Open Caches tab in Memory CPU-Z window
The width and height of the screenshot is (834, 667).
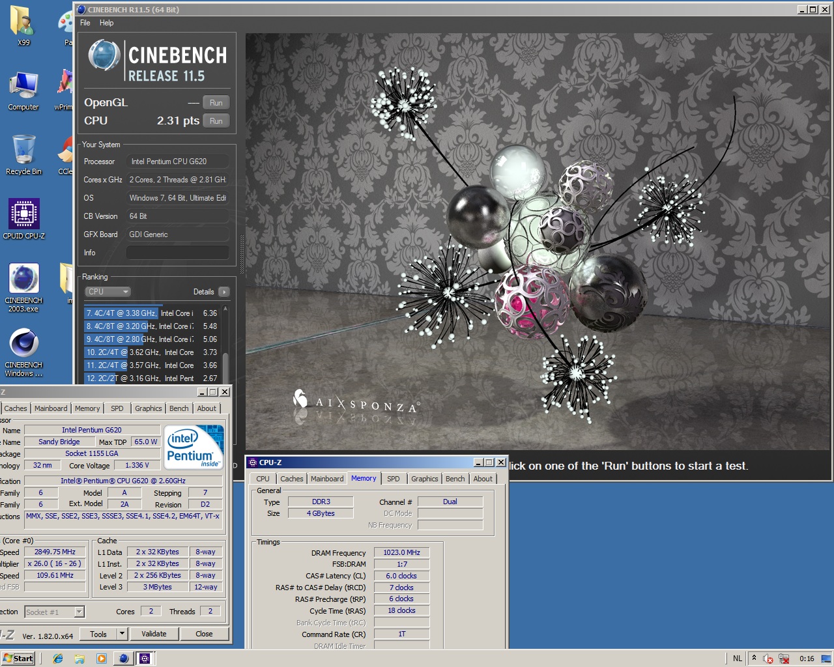(292, 479)
